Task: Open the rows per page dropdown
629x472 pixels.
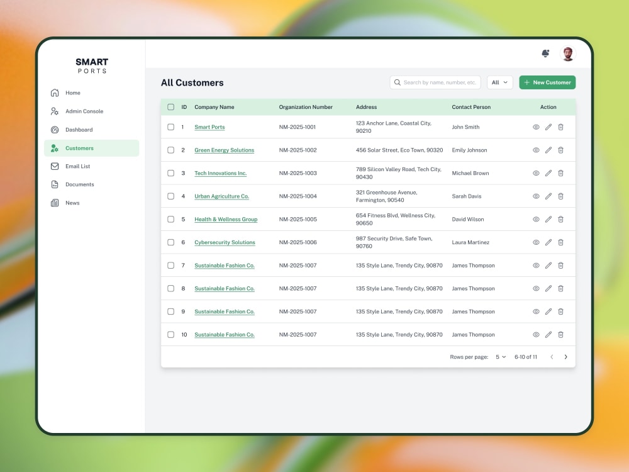Action: (501, 357)
